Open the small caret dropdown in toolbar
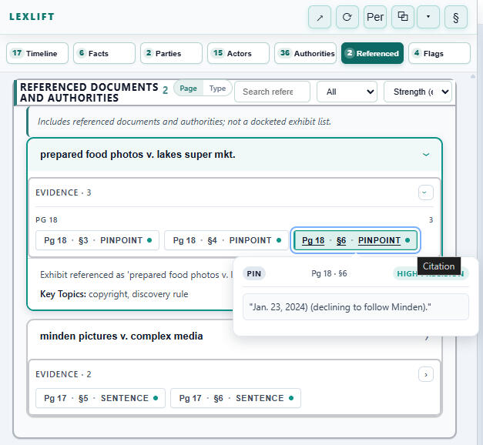 (x=428, y=17)
